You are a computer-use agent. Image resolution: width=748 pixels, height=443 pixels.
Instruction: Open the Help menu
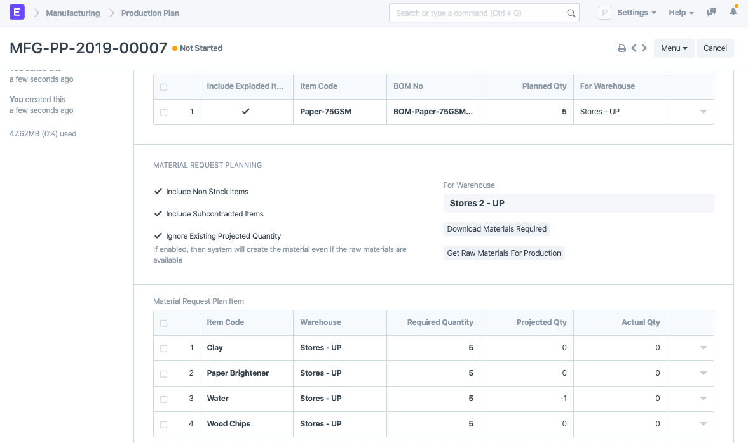pos(681,13)
